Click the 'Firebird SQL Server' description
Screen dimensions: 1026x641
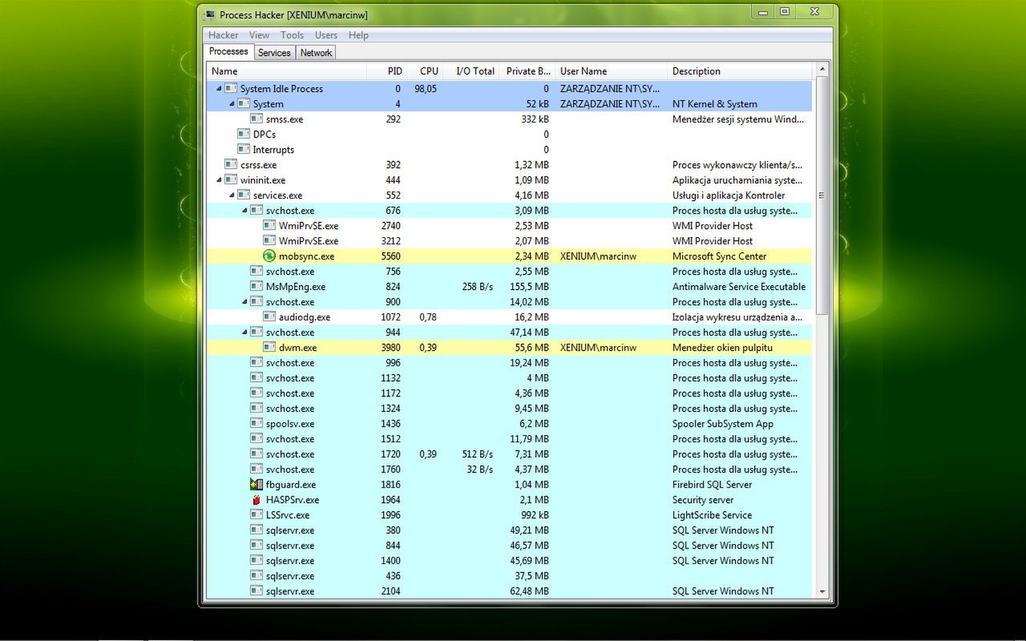click(712, 485)
